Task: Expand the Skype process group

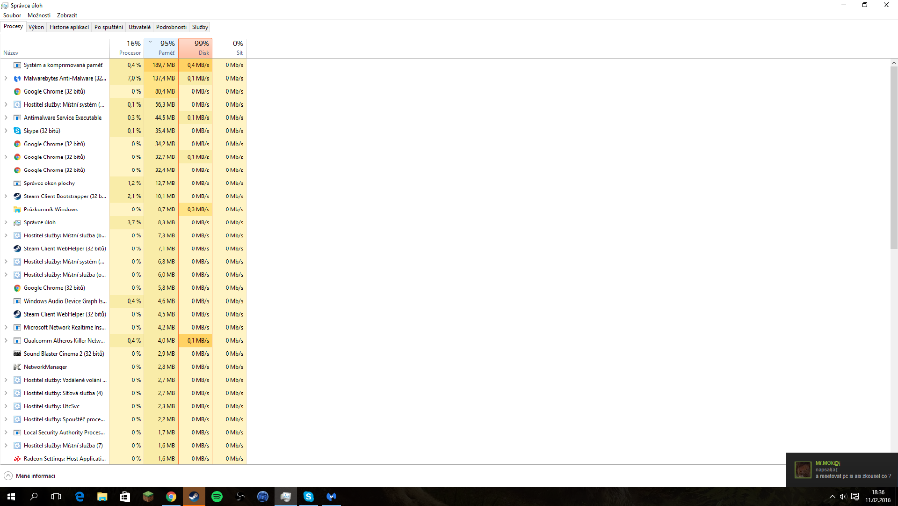Action: pyautogui.click(x=6, y=131)
